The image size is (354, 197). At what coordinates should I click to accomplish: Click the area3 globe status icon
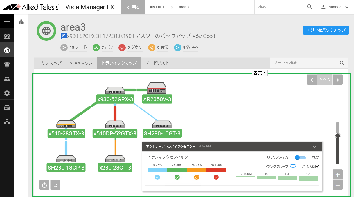click(46, 31)
